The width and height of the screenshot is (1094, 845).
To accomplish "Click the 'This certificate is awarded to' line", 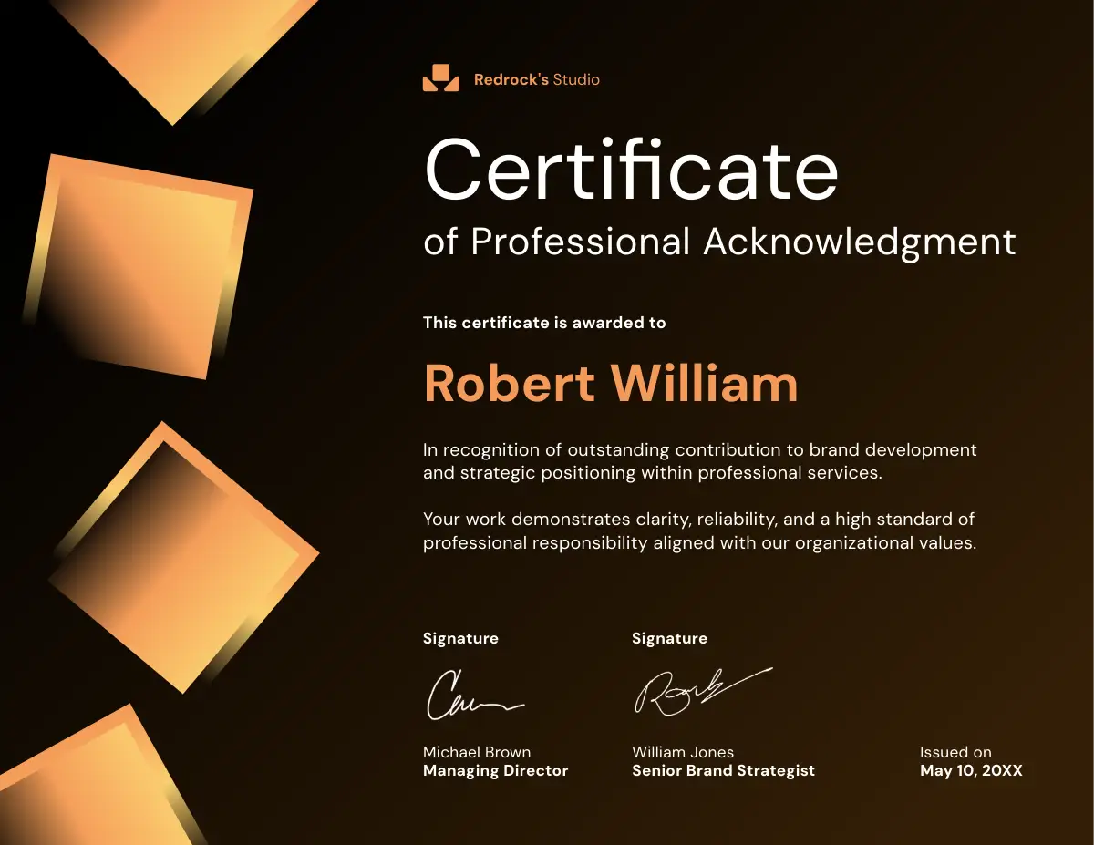I will (x=544, y=323).
